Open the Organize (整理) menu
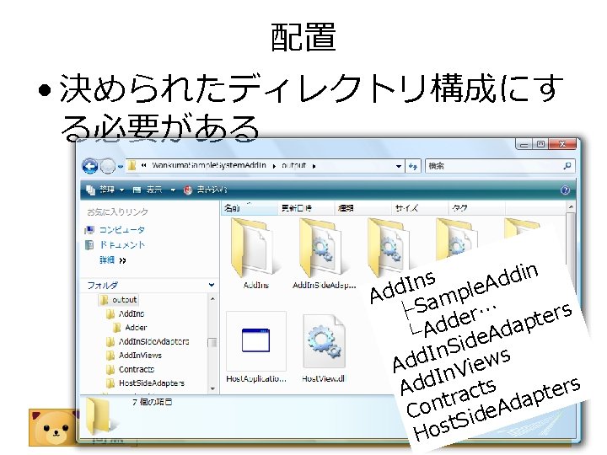 point(106,190)
